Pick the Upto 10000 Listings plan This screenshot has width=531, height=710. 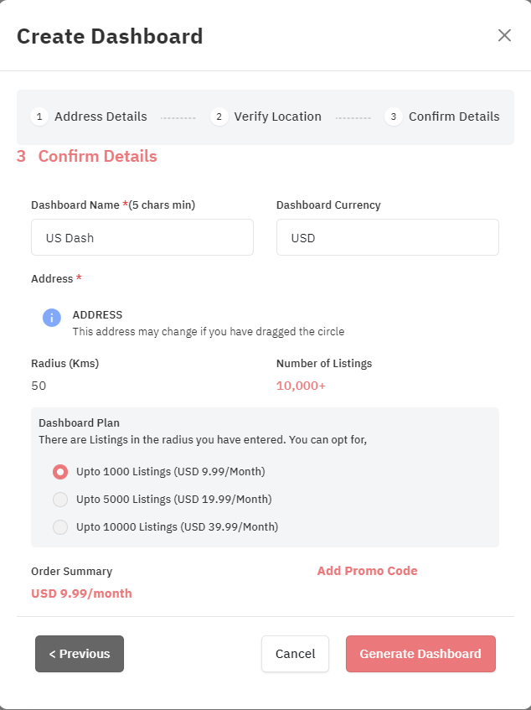click(60, 527)
